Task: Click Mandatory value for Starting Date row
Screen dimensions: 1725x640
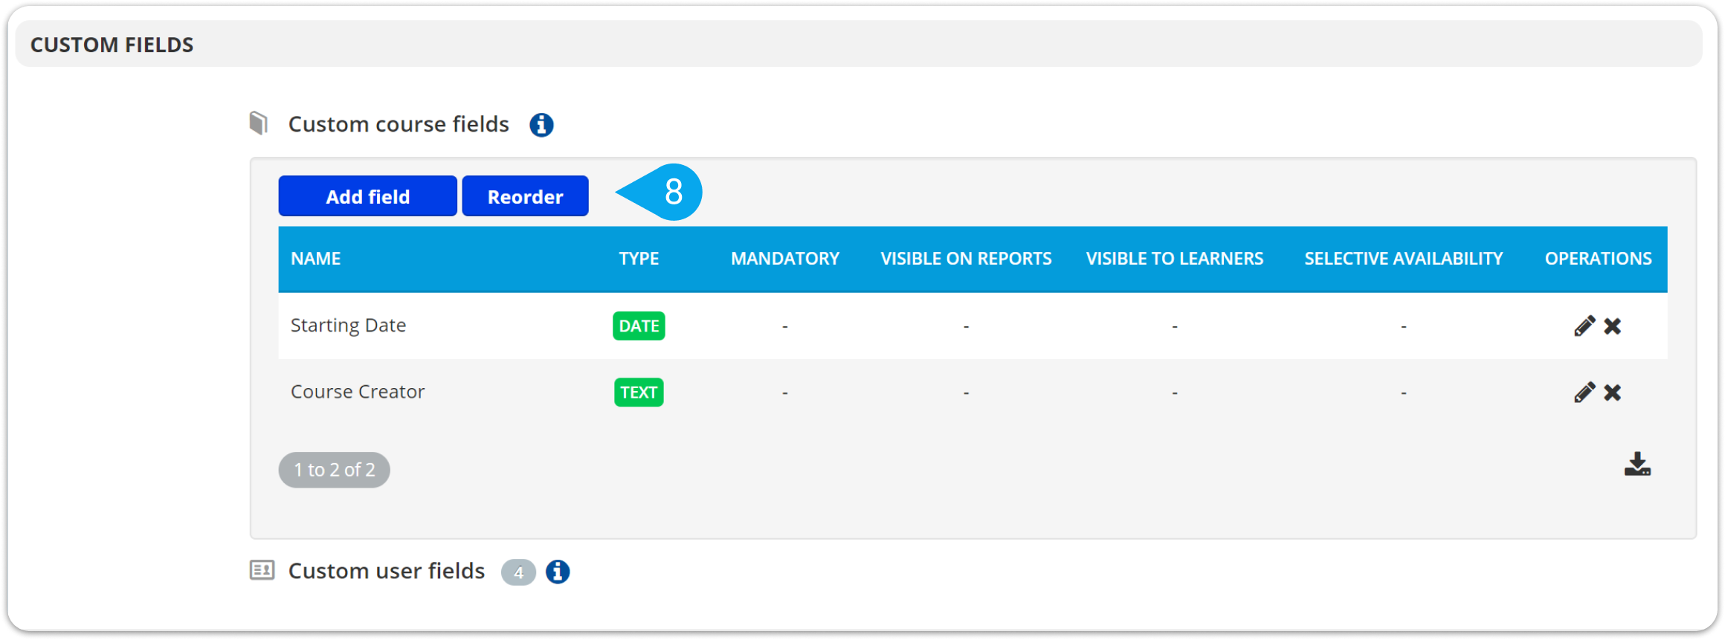Action: (x=785, y=326)
